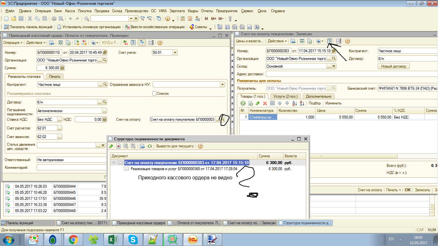Switch to the Печать tab
Viewport: 438px width, 246px height.
(x=55, y=77)
